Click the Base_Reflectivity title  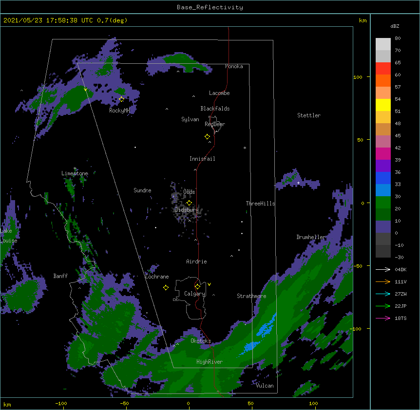click(x=210, y=7)
